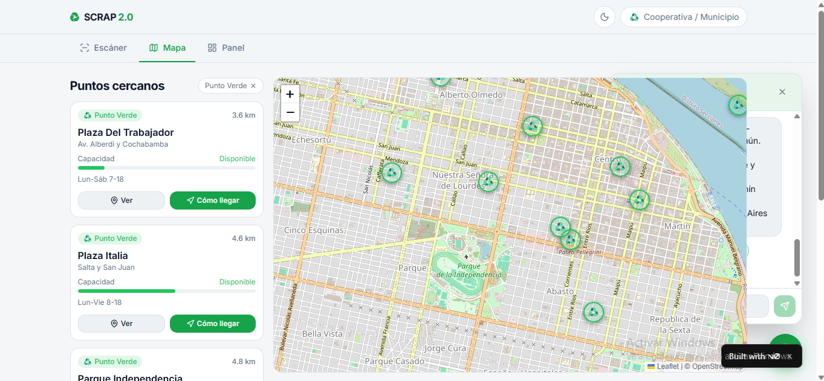Close the chat assistant panel
The width and height of the screenshot is (824, 381).
(782, 92)
